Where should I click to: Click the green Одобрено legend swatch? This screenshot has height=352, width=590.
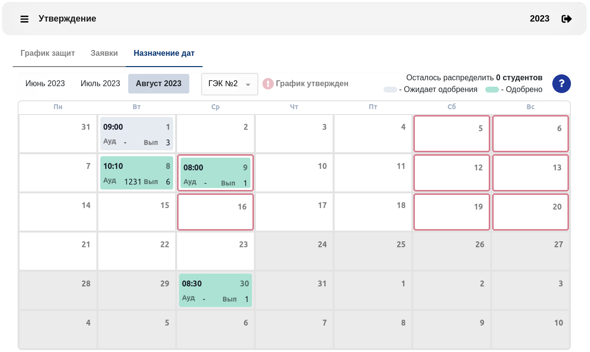[x=492, y=90]
